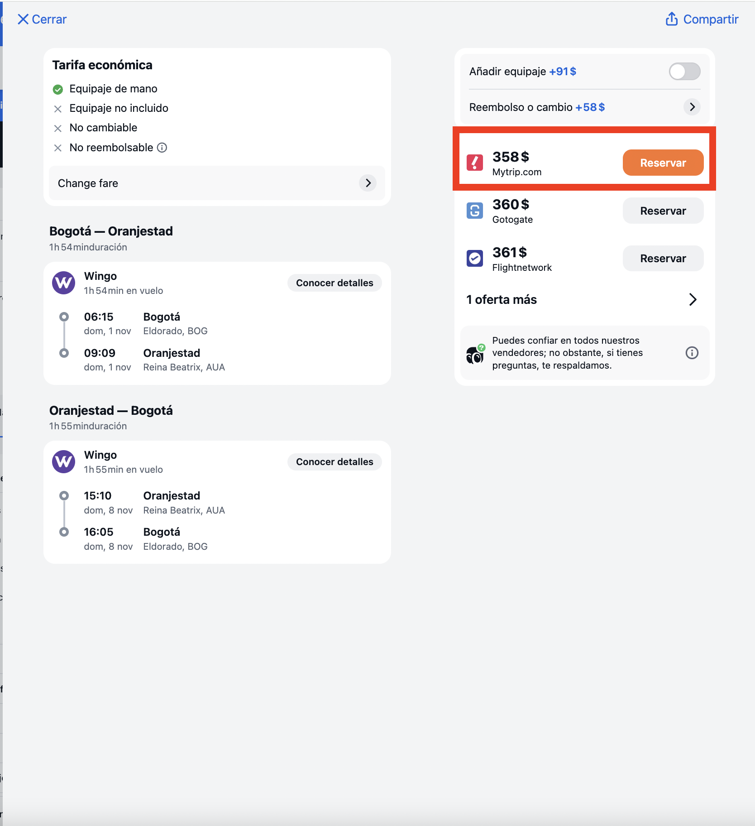Toggle the Añadir equipaje switch
Image resolution: width=755 pixels, height=826 pixels.
[684, 72]
